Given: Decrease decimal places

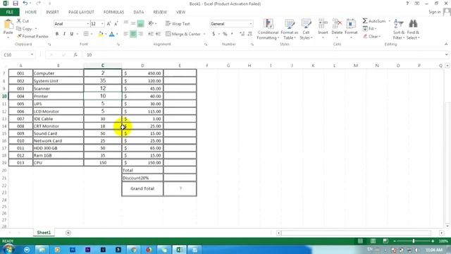Looking at the screenshot, I should tap(249, 34).
